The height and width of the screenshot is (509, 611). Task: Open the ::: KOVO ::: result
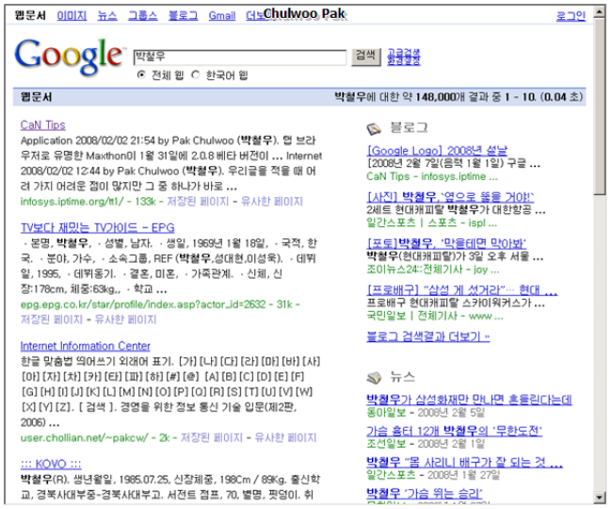click(51, 464)
